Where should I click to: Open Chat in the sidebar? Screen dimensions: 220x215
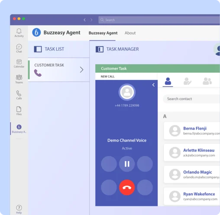tap(19, 48)
